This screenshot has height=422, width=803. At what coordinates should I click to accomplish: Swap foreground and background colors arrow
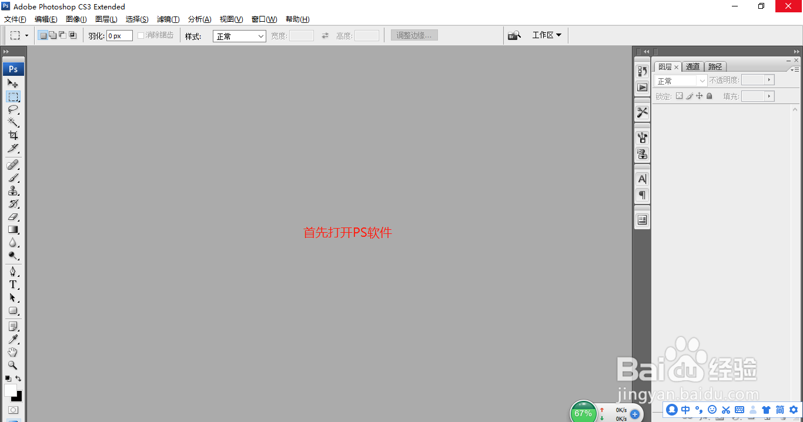point(18,379)
